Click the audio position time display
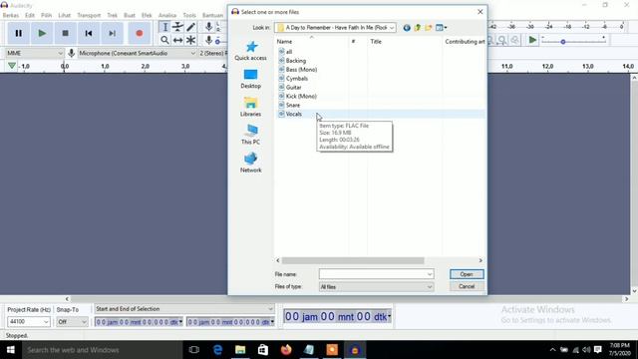 337,316
